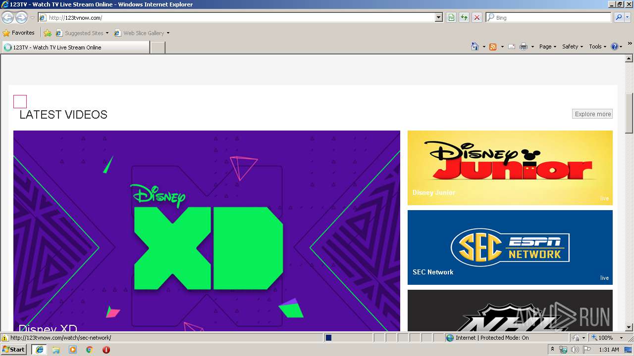This screenshot has height=356, width=634.
Task: Open the Safety menu
Action: [573, 46]
